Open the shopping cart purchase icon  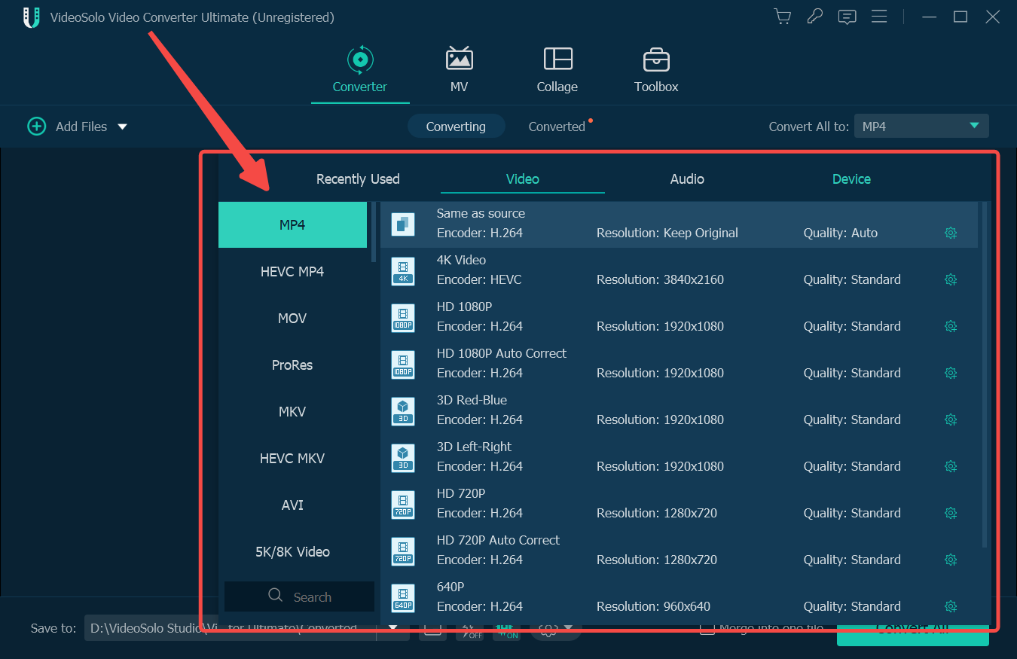point(783,17)
